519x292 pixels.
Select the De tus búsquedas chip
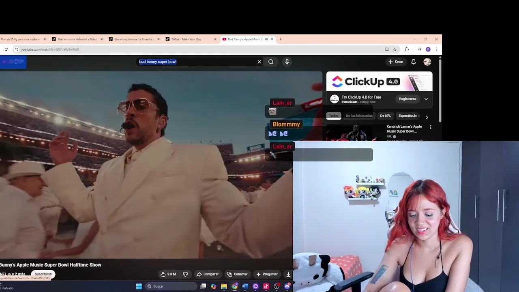(x=359, y=116)
